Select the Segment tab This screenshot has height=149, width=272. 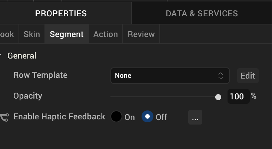click(x=67, y=34)
